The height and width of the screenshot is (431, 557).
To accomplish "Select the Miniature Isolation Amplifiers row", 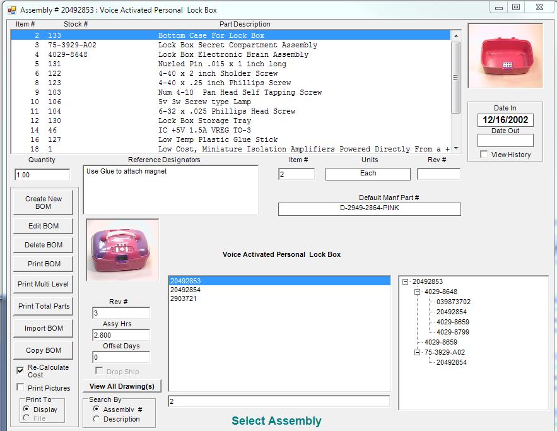I will 231,149.
